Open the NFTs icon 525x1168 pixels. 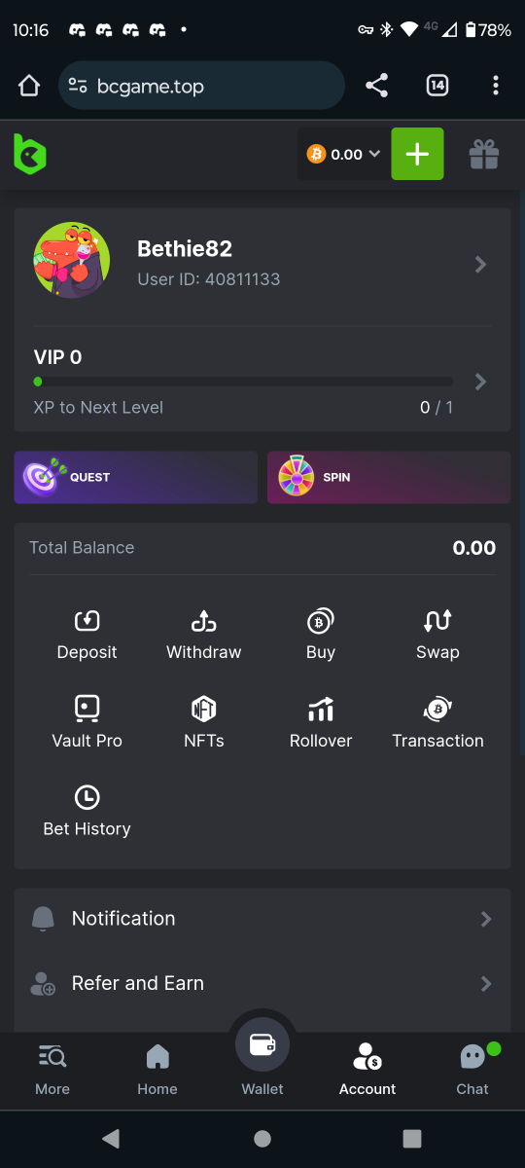point(203,709)
